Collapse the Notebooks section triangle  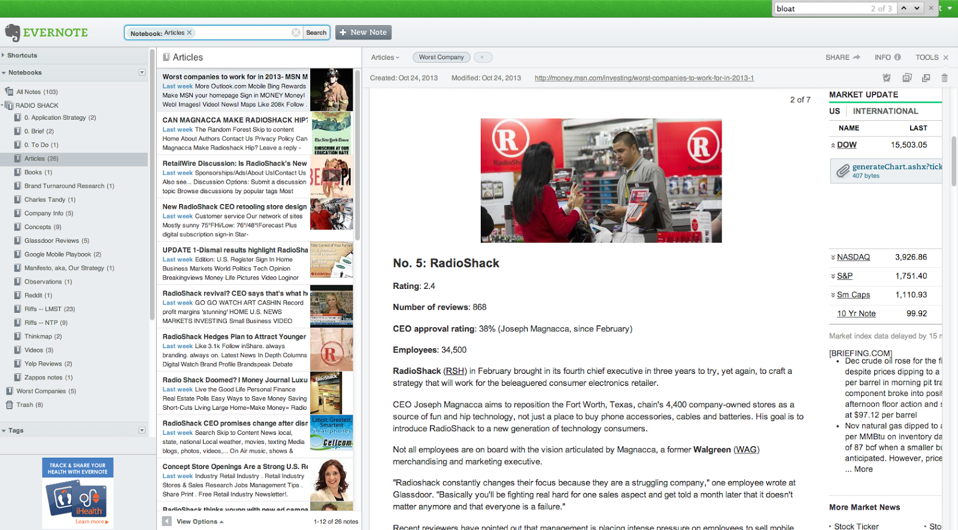(x=4, y=73)
